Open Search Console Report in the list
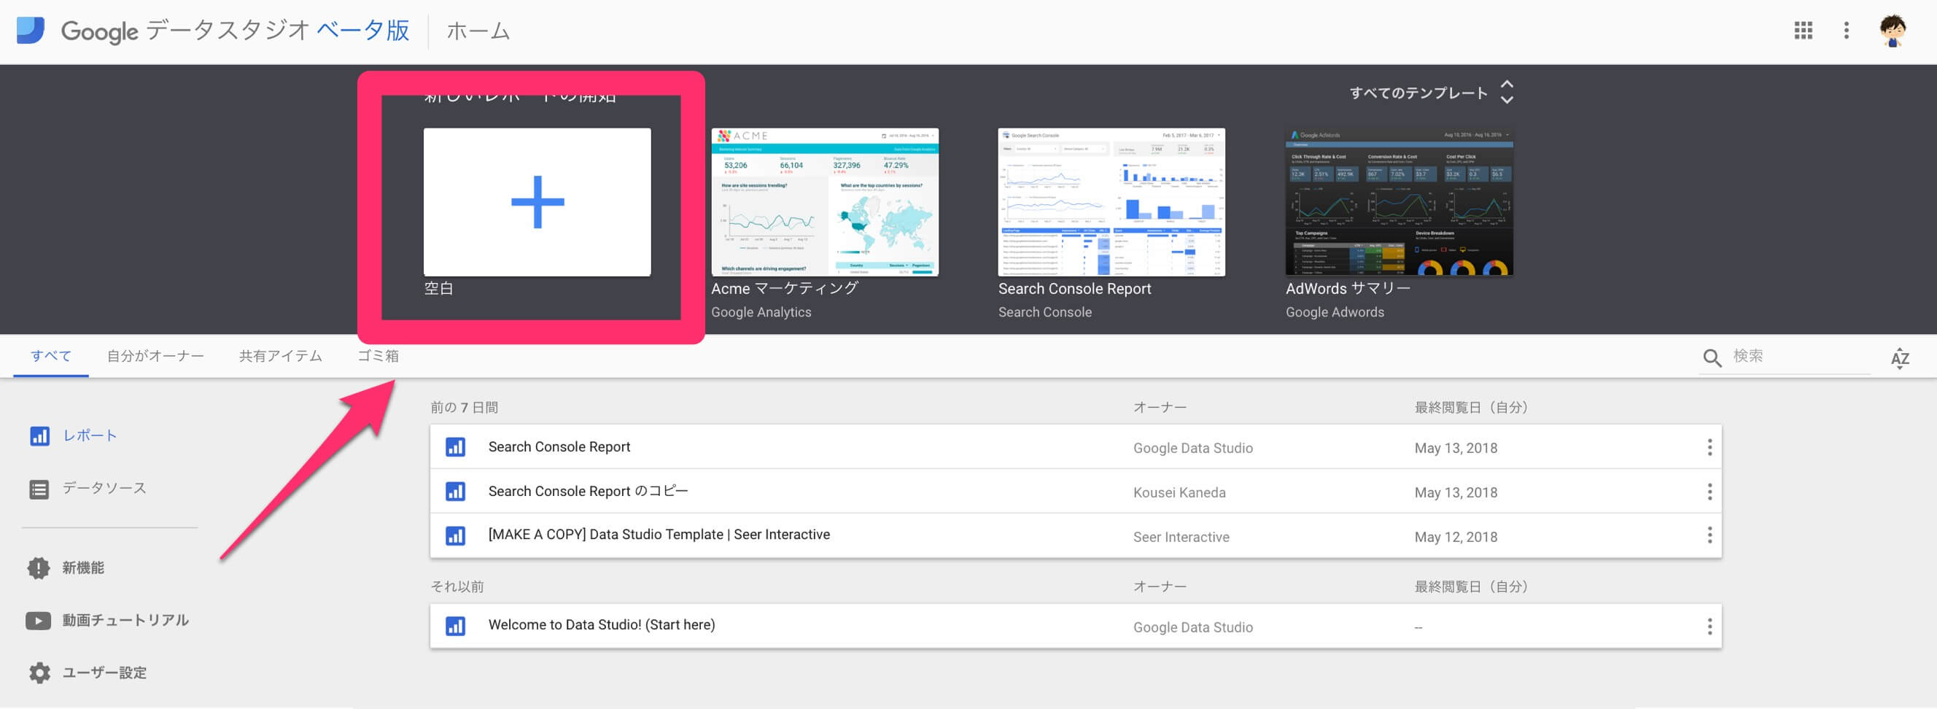The height and width of the screenshot is (709, 1937). tap(559, 446)
